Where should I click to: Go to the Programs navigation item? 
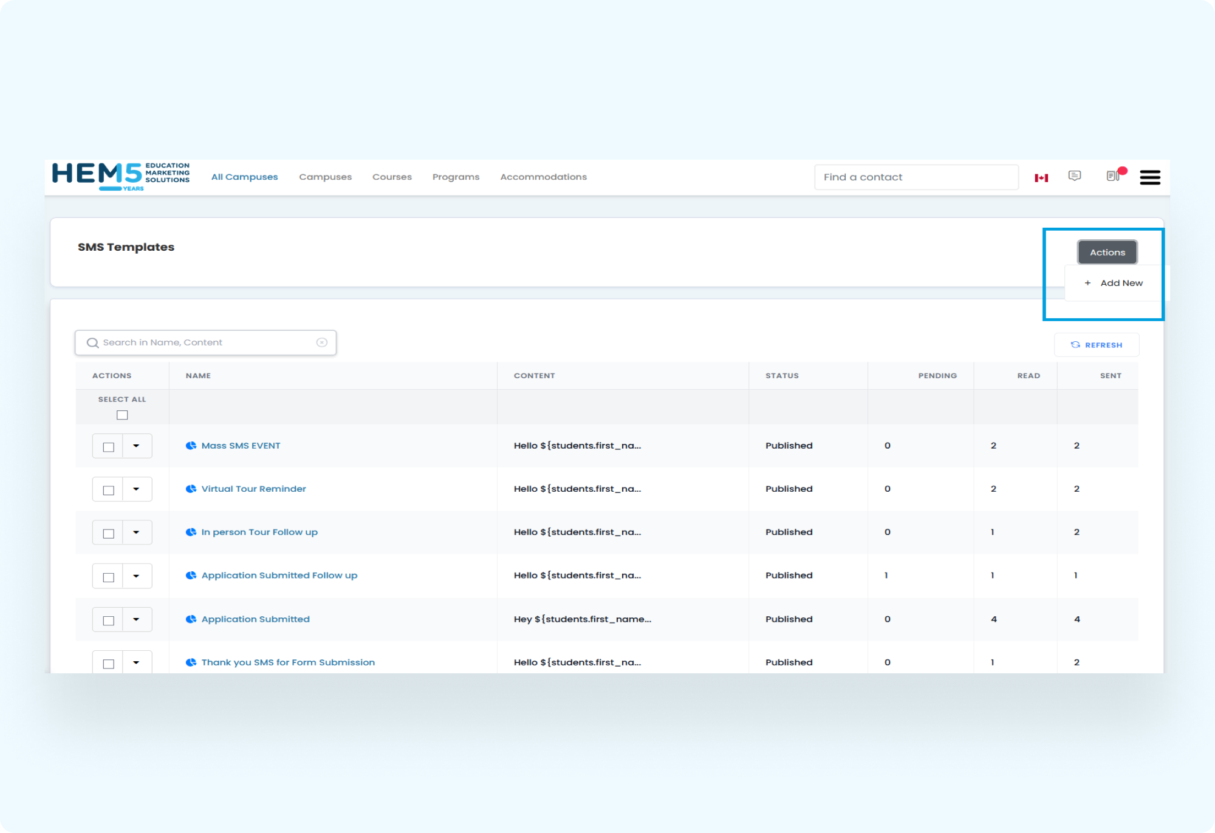point(456,177)
